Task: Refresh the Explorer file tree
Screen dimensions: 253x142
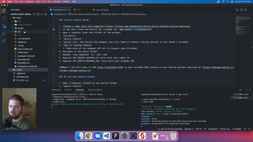Action: 42,14
